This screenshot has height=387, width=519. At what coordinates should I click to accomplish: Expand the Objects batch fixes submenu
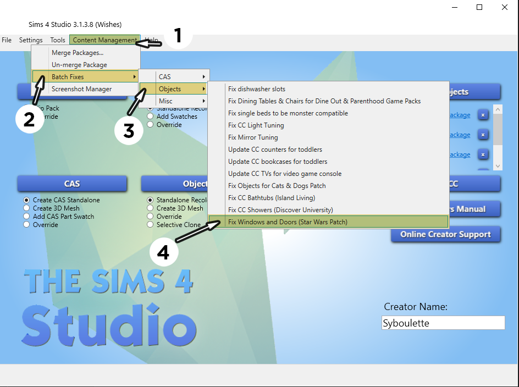point(174,89)
